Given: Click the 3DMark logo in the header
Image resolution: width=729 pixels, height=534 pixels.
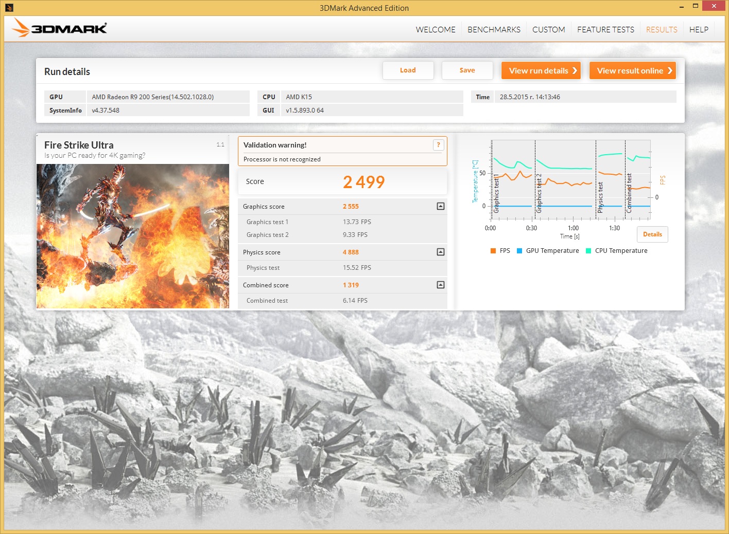Looking at the screenshot, I should pos(60,28).
